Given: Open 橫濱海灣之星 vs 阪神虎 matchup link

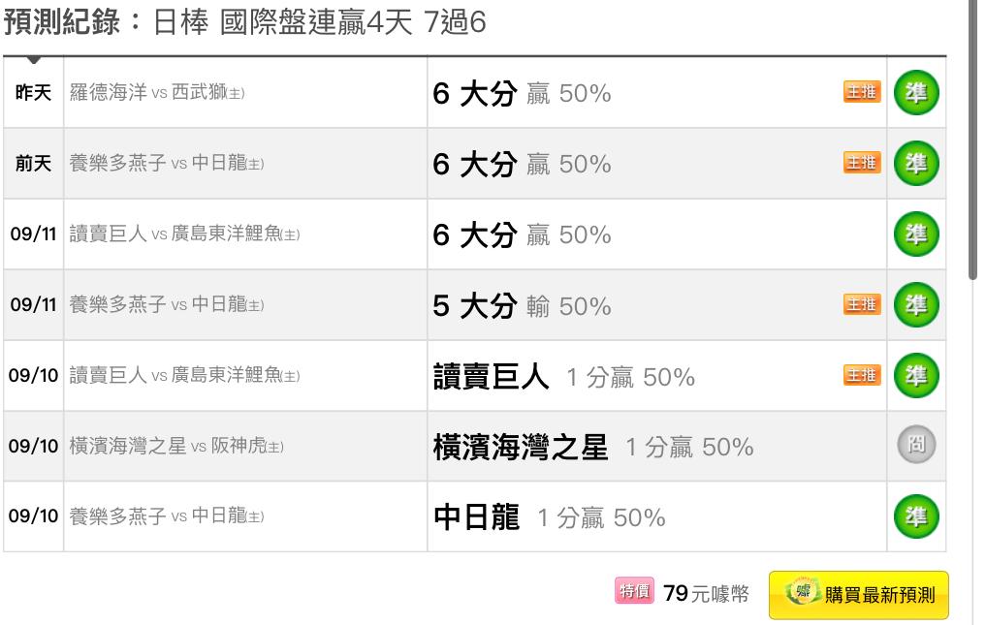Looking at the screenshot, I should pyautogui.click(x=176, y=446).
